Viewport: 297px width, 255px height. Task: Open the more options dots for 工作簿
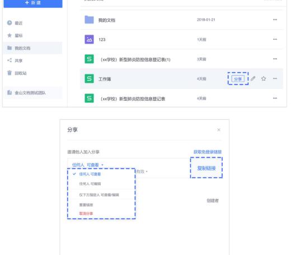coord(275,78)
